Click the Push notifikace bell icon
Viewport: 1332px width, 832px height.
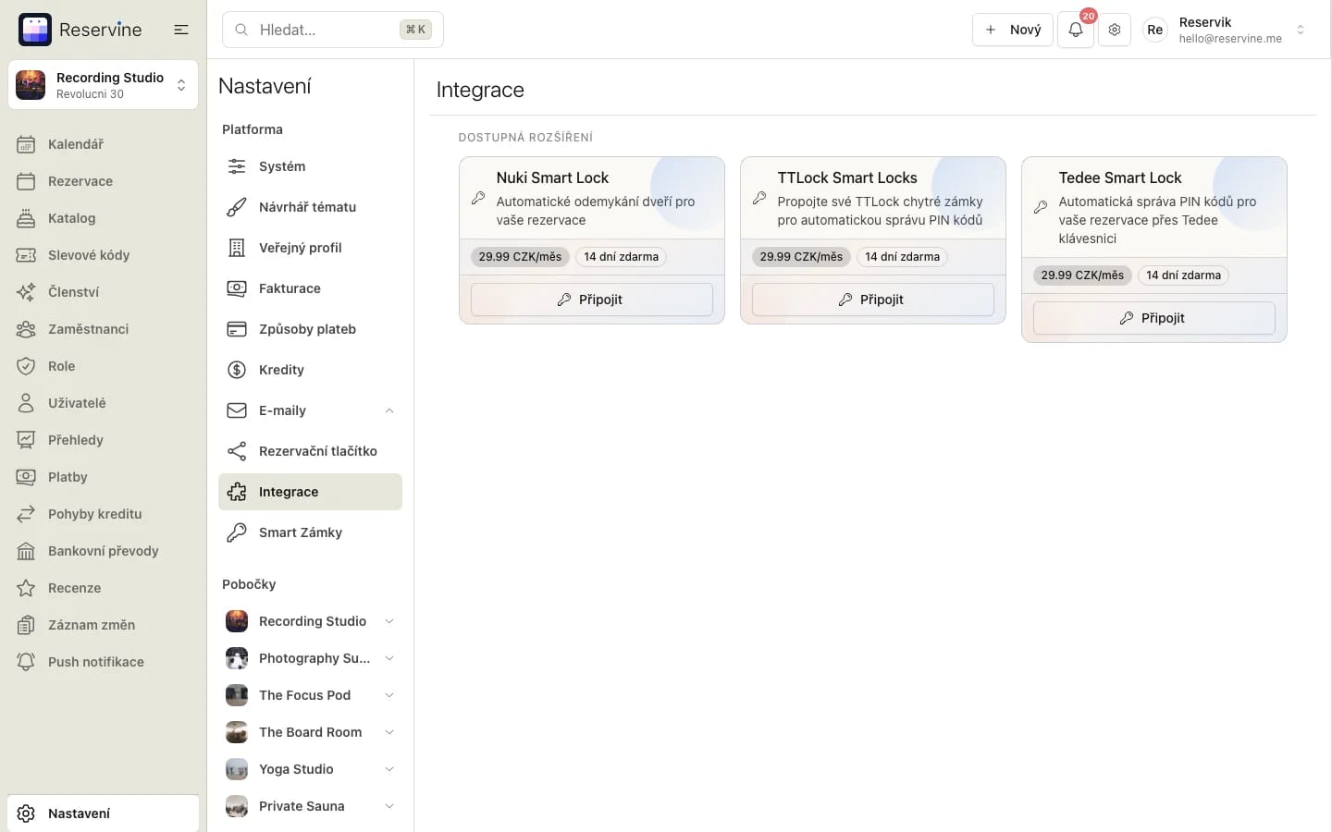coord(26,662)
